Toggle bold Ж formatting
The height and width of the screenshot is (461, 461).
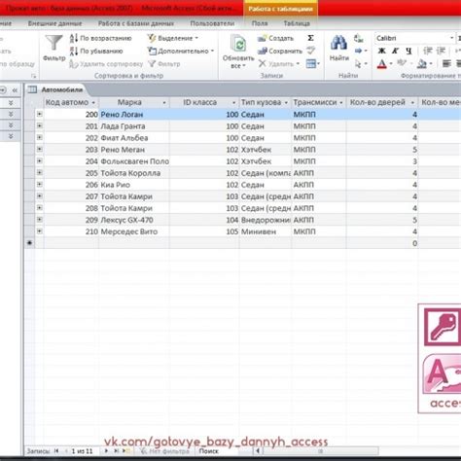382,51
